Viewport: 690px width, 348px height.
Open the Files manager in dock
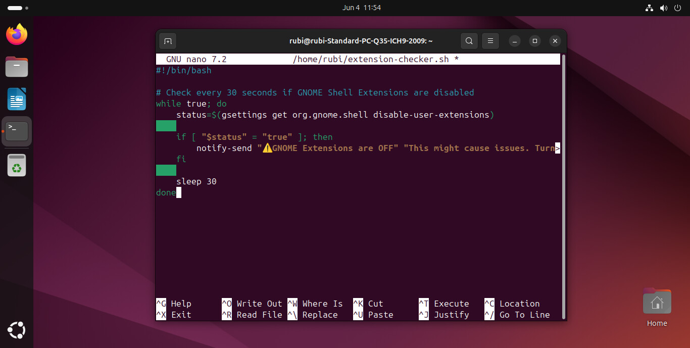pos(17,67)
